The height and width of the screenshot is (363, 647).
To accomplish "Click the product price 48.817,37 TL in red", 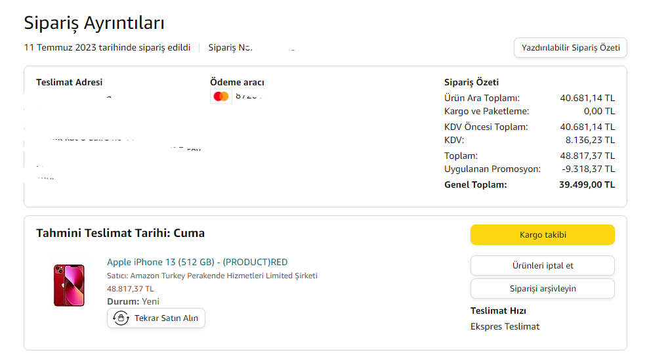I will click(131, 288).
